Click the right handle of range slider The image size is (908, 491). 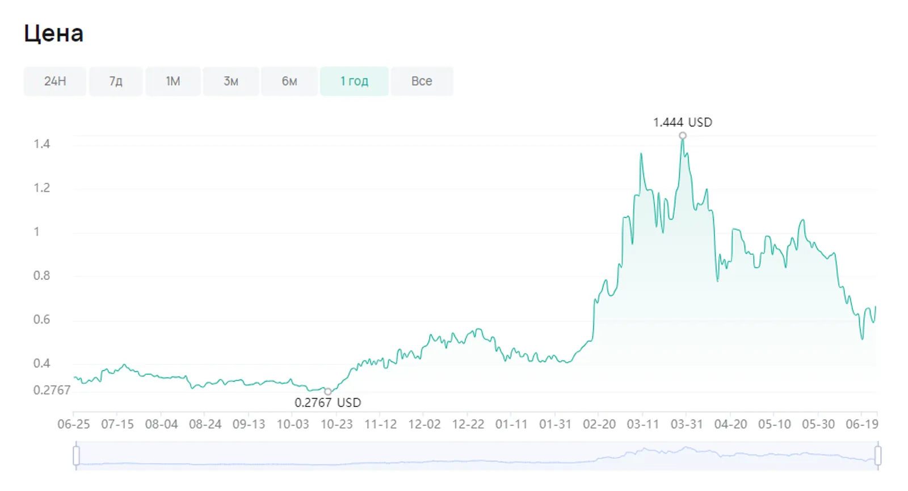coord(878,456)
